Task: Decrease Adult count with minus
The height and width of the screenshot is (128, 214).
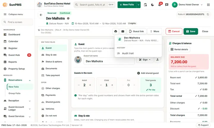Action: [x=79, y=85]
